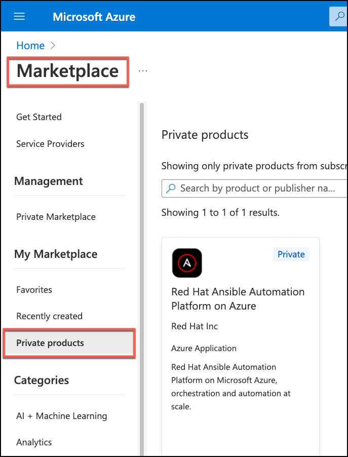Open the ellipsis menu next to Marketplace title
Viewport: 348px width, 457px height.
(142, 70)
